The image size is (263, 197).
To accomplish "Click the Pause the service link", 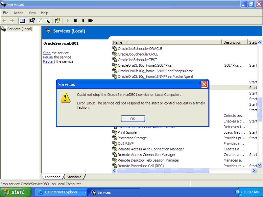I will click(48, 57).
